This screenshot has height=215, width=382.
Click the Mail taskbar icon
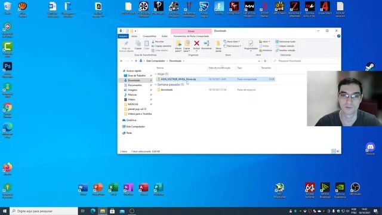click(x=122, y=211)
